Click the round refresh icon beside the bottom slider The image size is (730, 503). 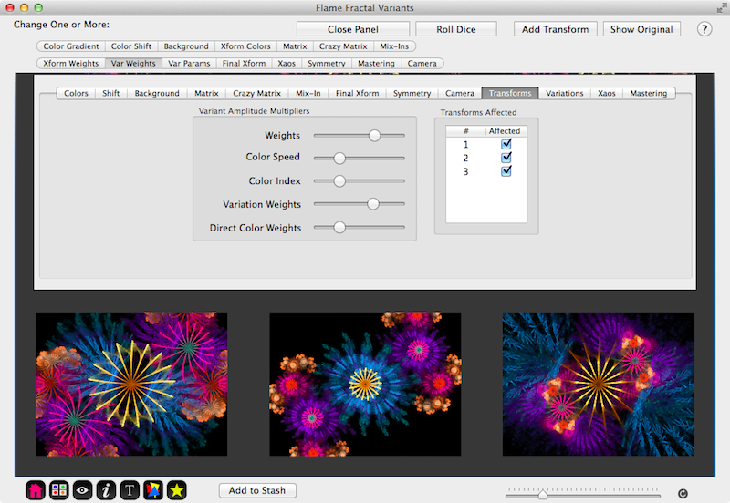point(683,494)
